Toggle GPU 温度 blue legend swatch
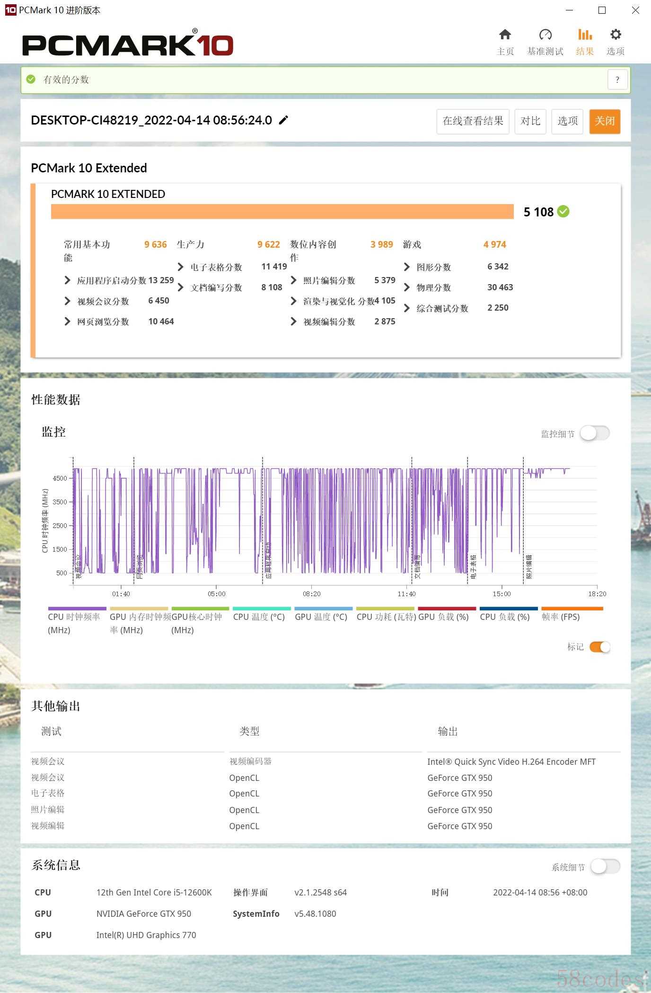This screenshot has width=651, height=993. (x=324, y=609)
